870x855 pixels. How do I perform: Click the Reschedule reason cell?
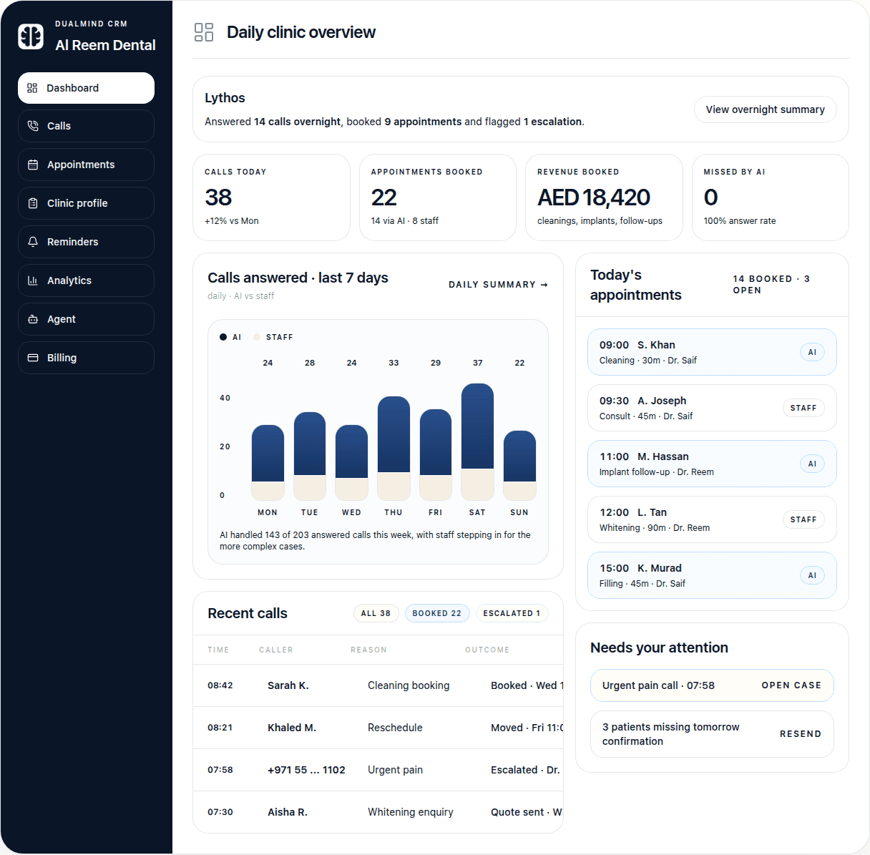pos(395,728)
